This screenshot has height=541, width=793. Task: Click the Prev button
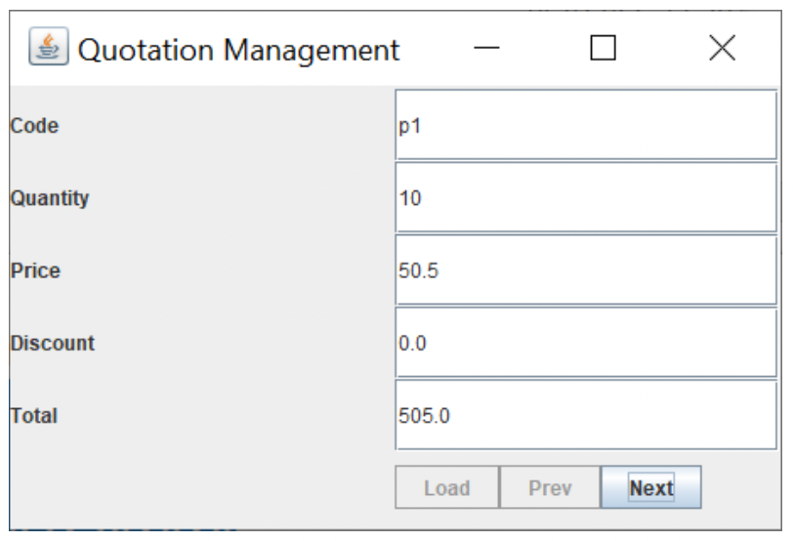550,487
